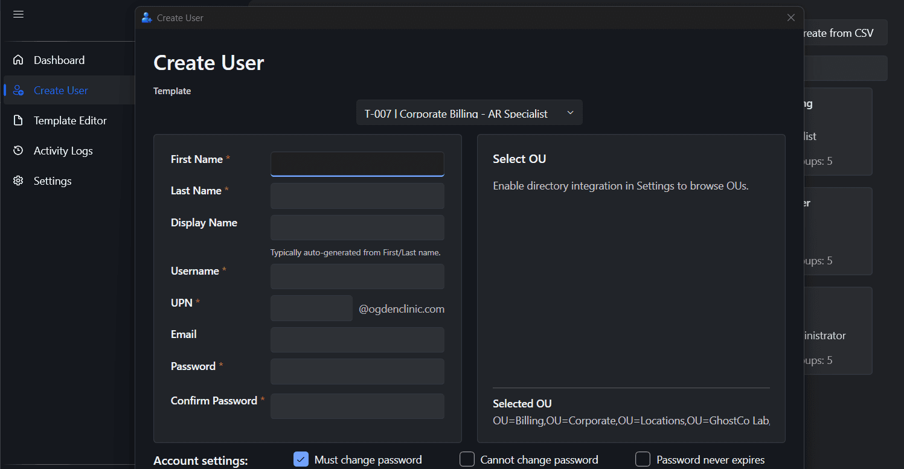Close the Create User dialog
Image resolution: width=904 pixels, height=469 pixels.
point(791,18)
